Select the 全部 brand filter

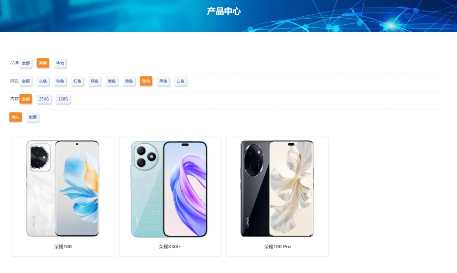pos(26,63)
